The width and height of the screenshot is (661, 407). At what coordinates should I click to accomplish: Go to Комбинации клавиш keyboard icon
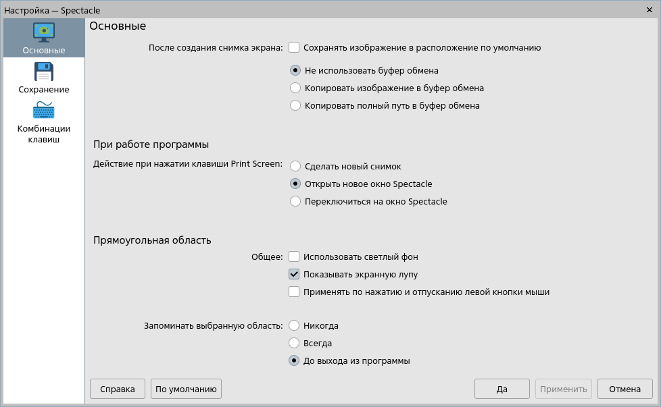(x=44, y=111)
